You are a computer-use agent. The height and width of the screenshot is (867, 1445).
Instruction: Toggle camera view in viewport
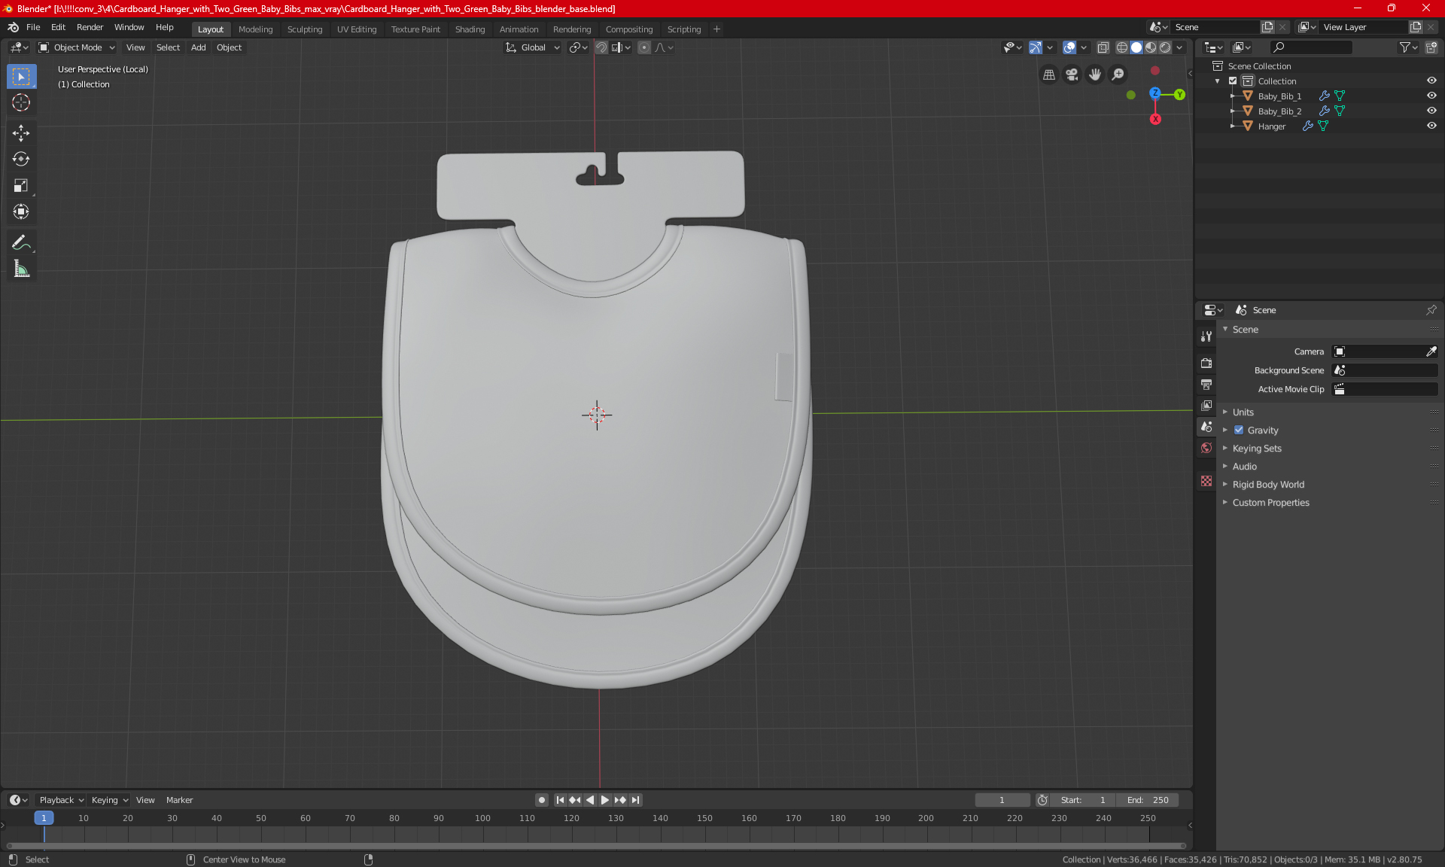[x=1072, y=75]
